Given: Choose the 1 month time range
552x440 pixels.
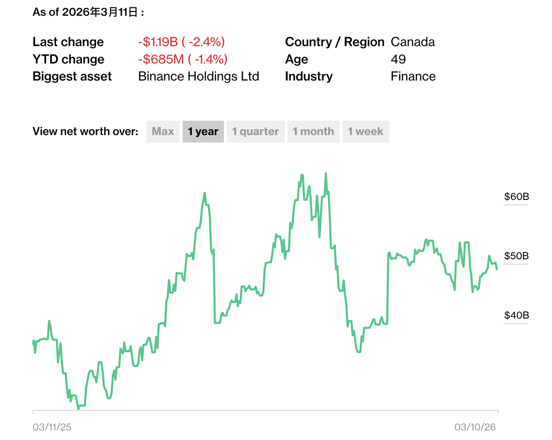Looking at the screenshot, I should click(313, 131).
